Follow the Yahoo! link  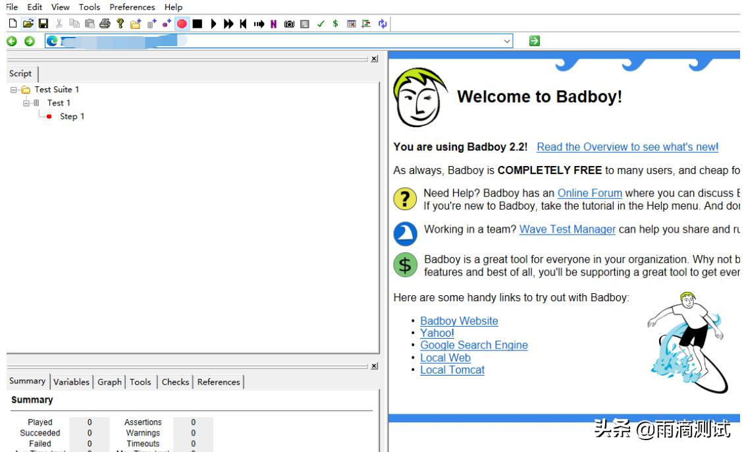click(x=437, y=333)
